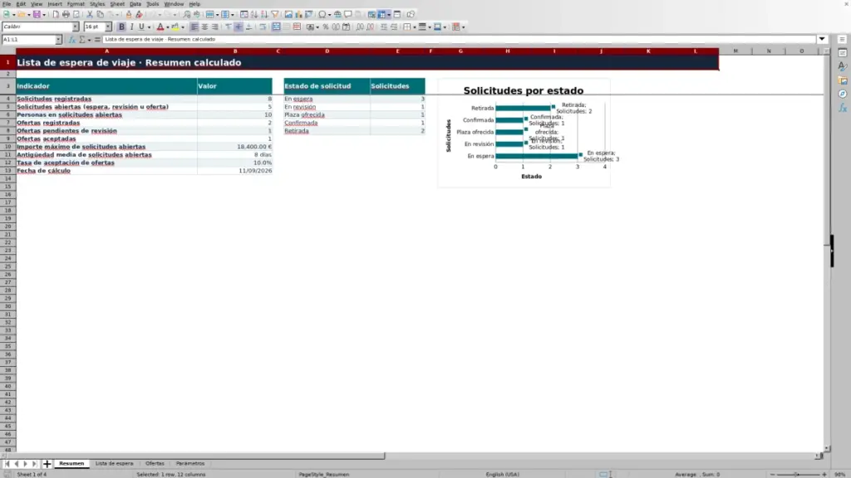Click the Insert Pivot Table icon
851x478 pixels.
click(x=309, y=15)
